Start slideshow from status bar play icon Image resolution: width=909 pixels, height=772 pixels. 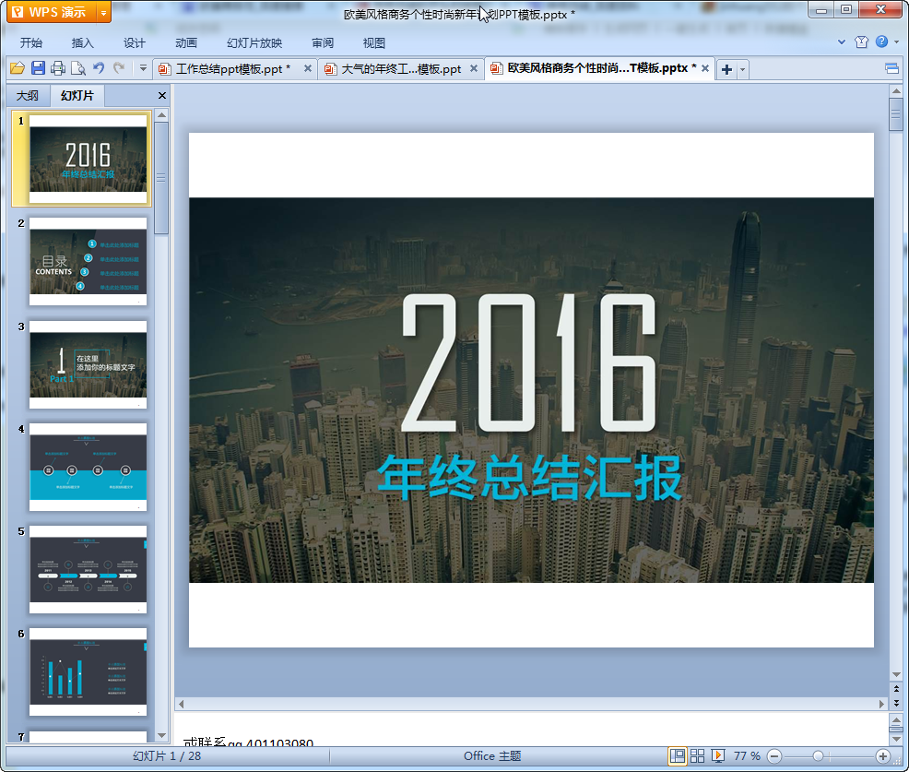(717, 755)
